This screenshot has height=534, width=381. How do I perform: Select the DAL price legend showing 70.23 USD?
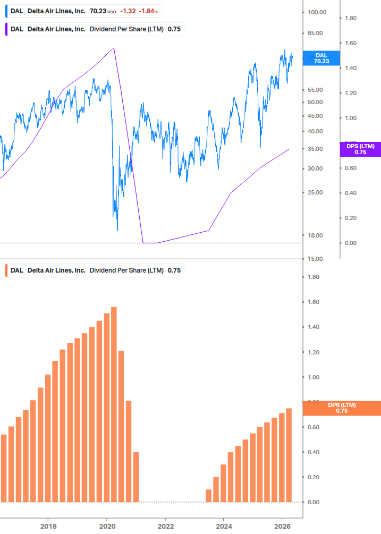pyautogui.click(x=83, y=11)
